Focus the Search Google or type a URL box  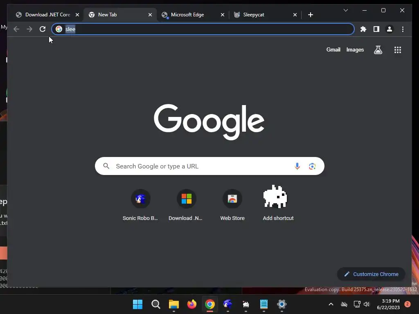point(209,166)
